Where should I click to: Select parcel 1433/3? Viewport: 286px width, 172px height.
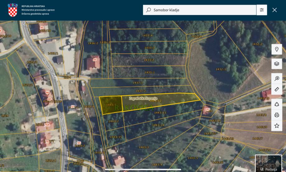point(150,48)
